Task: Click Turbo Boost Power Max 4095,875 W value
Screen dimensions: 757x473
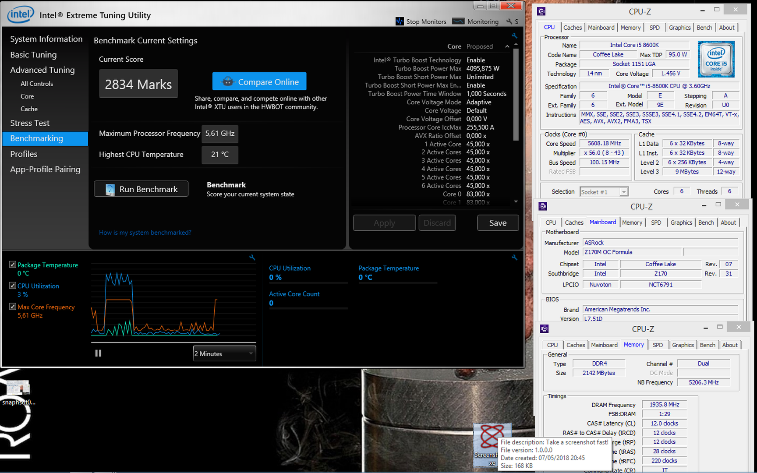Action: (483, 68)
